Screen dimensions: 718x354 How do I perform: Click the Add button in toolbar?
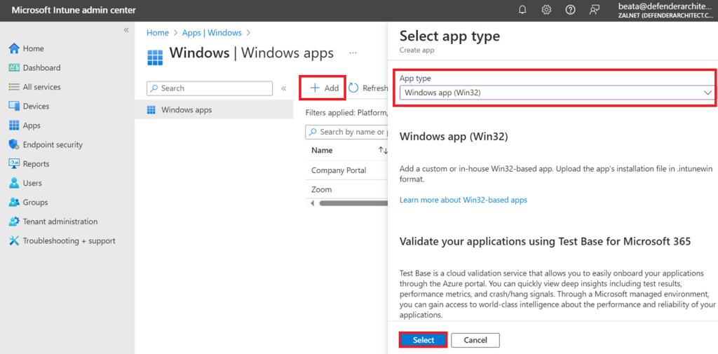pyautogui.click(x=323, y=88)
